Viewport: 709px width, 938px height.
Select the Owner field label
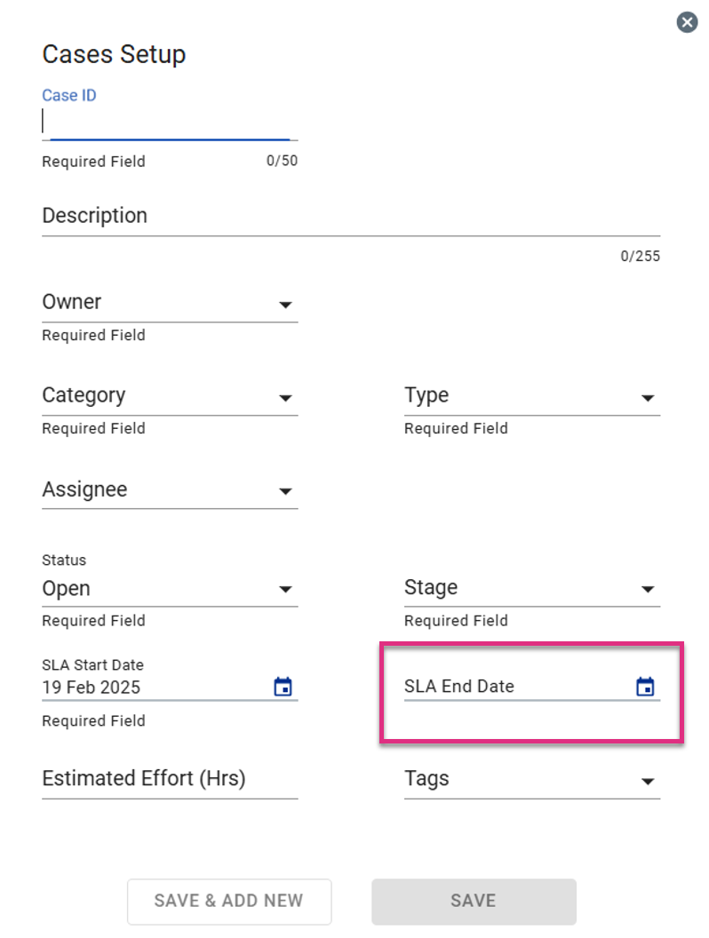pos(72,302)
